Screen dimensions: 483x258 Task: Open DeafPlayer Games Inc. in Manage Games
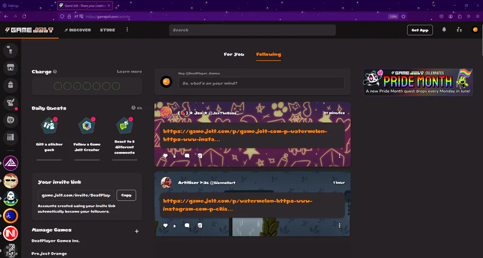point(55,241)
